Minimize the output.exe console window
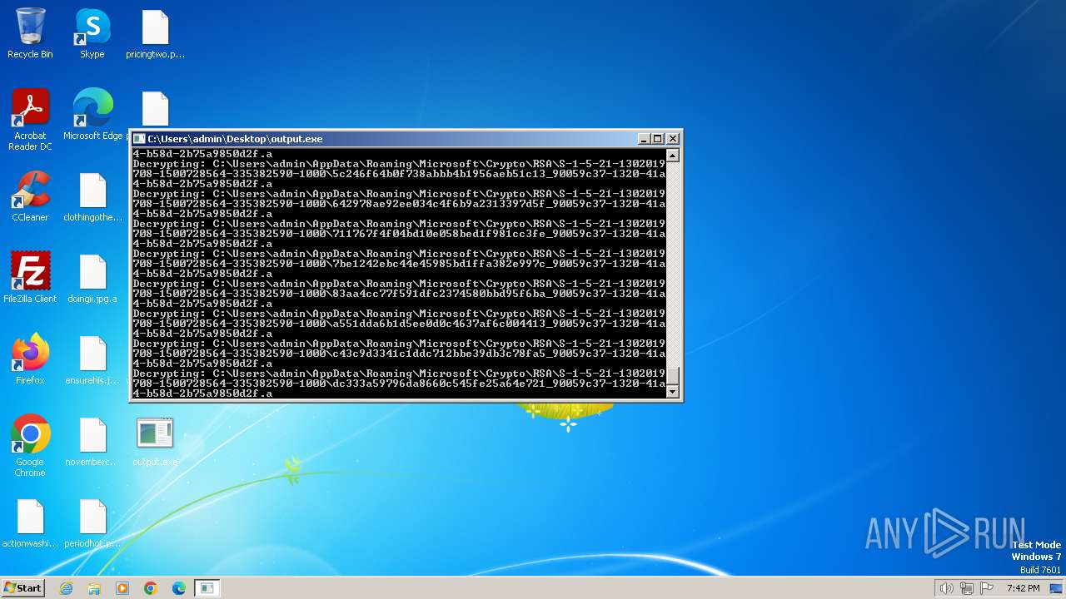Screen dimensions: 1066x599 pyautogui.click(x=644, y=139)
